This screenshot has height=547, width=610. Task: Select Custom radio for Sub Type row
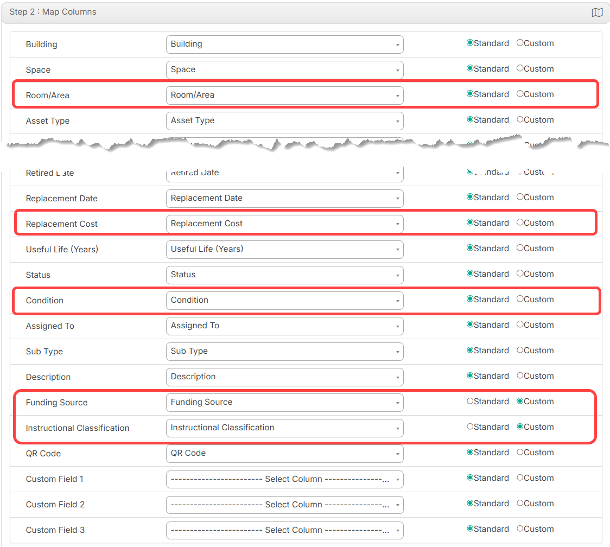[x=520, y=350]
